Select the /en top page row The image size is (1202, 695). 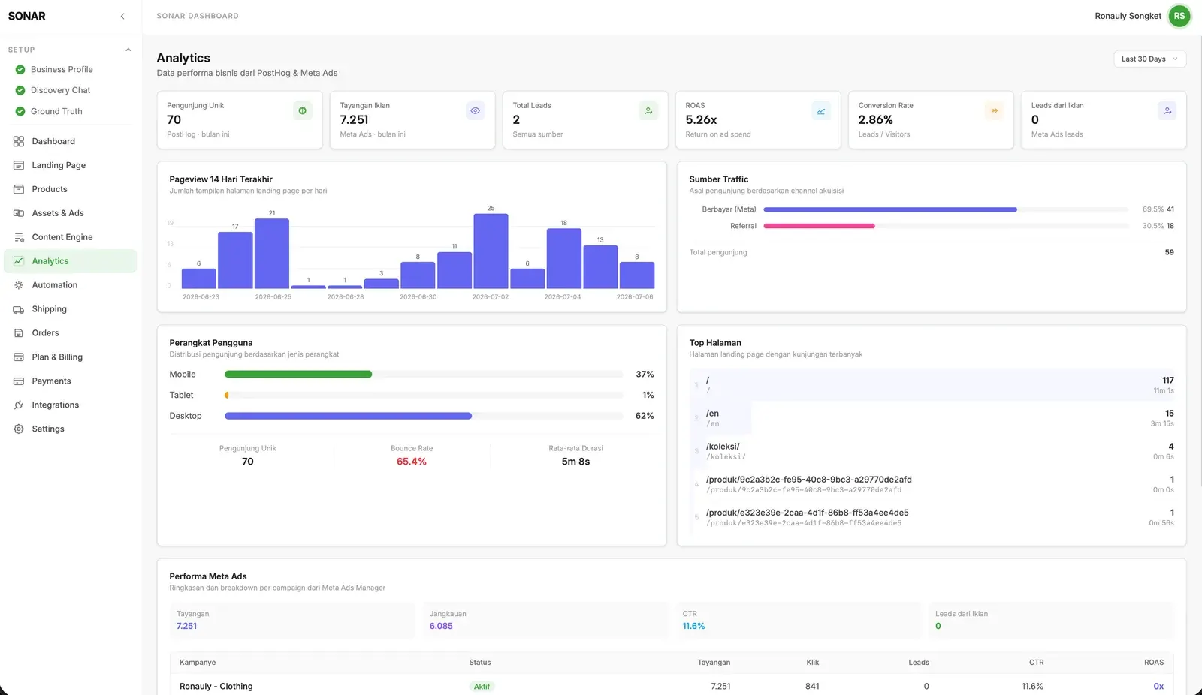pyautogui.click(x=932, y=418)
